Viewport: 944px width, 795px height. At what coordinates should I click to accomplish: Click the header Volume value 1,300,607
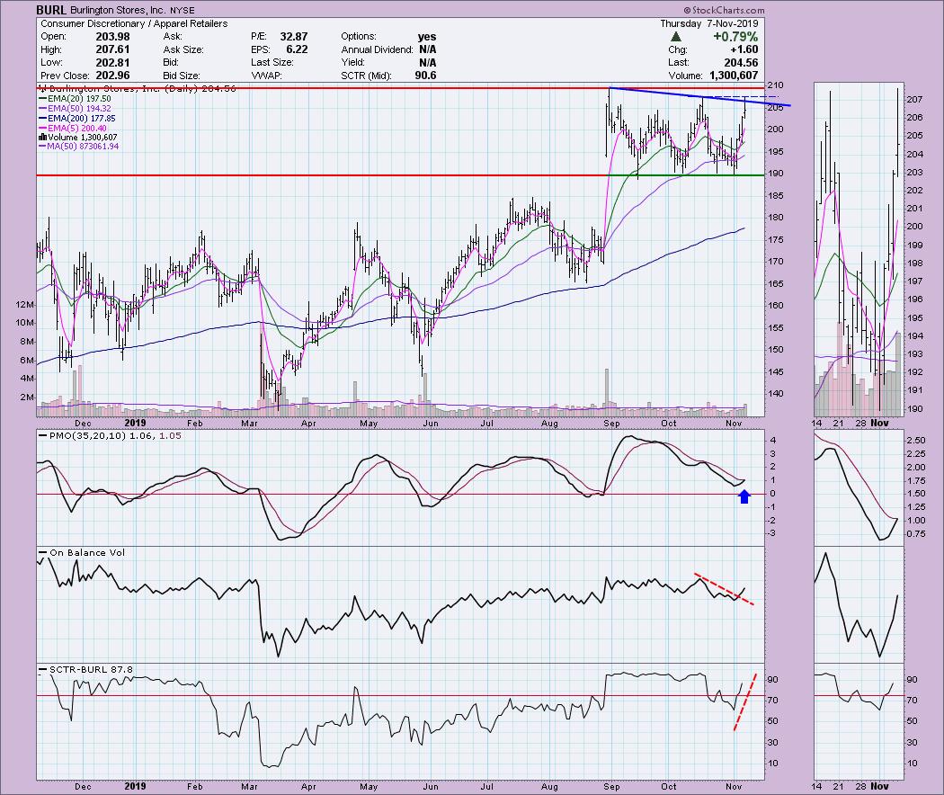click(x=734, y=76)
